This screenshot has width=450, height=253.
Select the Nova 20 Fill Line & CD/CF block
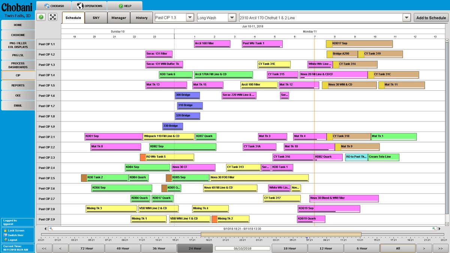coord(333,75)
